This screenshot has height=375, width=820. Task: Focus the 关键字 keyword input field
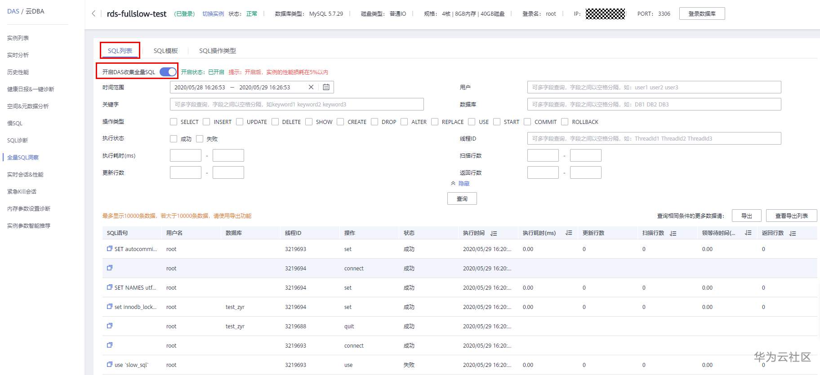(x=297, y=104)
